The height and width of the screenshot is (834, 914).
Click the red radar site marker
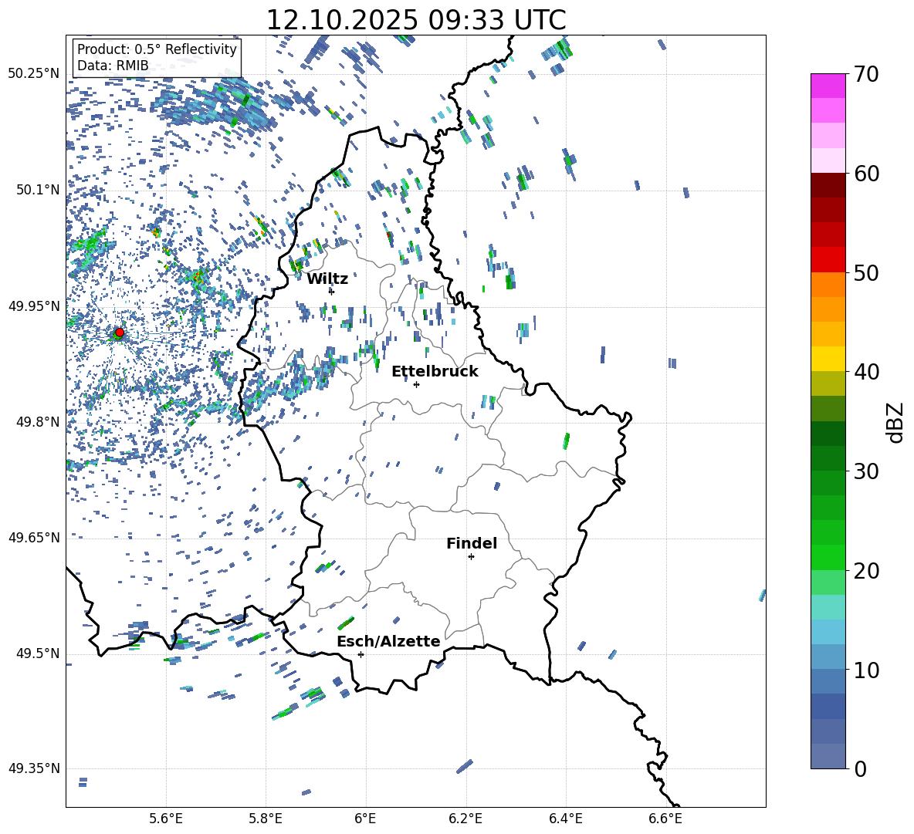coord(119,333)
